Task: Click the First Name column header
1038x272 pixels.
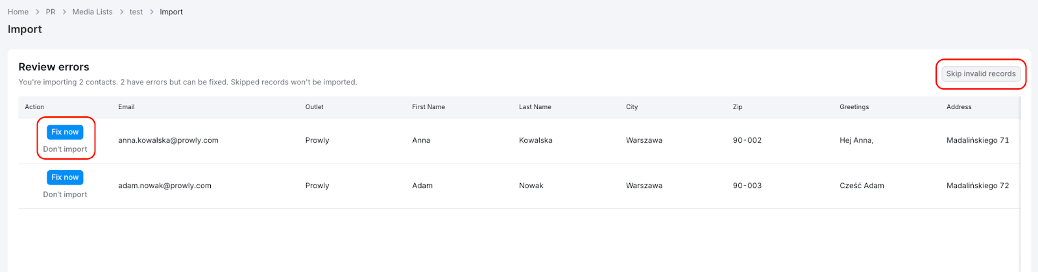Action: point(428,107)
